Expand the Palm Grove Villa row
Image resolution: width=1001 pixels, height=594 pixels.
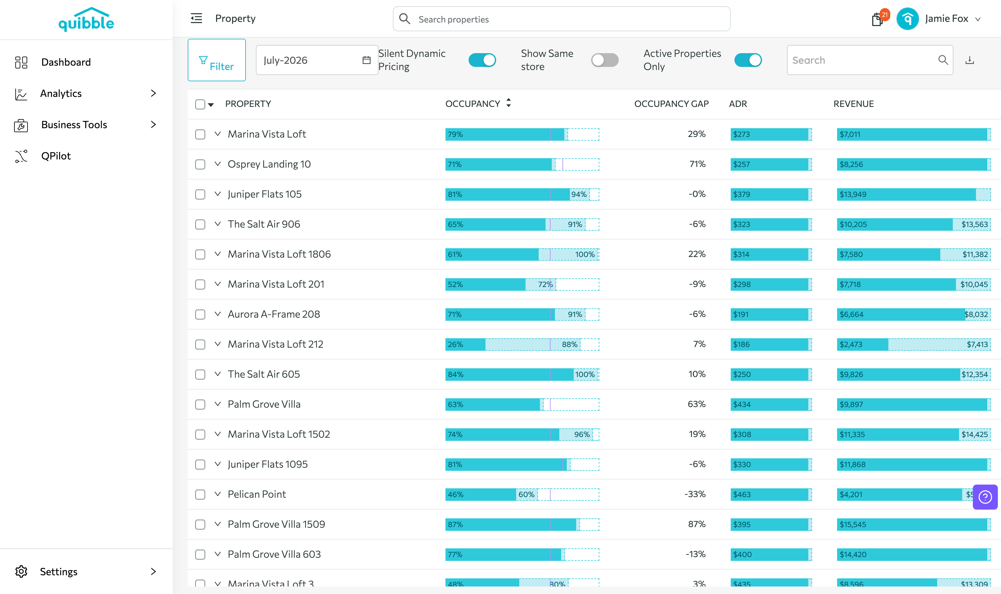coord(217,404)
